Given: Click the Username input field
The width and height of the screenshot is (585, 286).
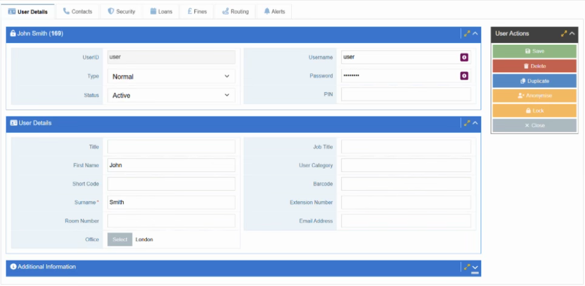Looking at the screenshot, I should pyautogui.click(x=406, y=58).
